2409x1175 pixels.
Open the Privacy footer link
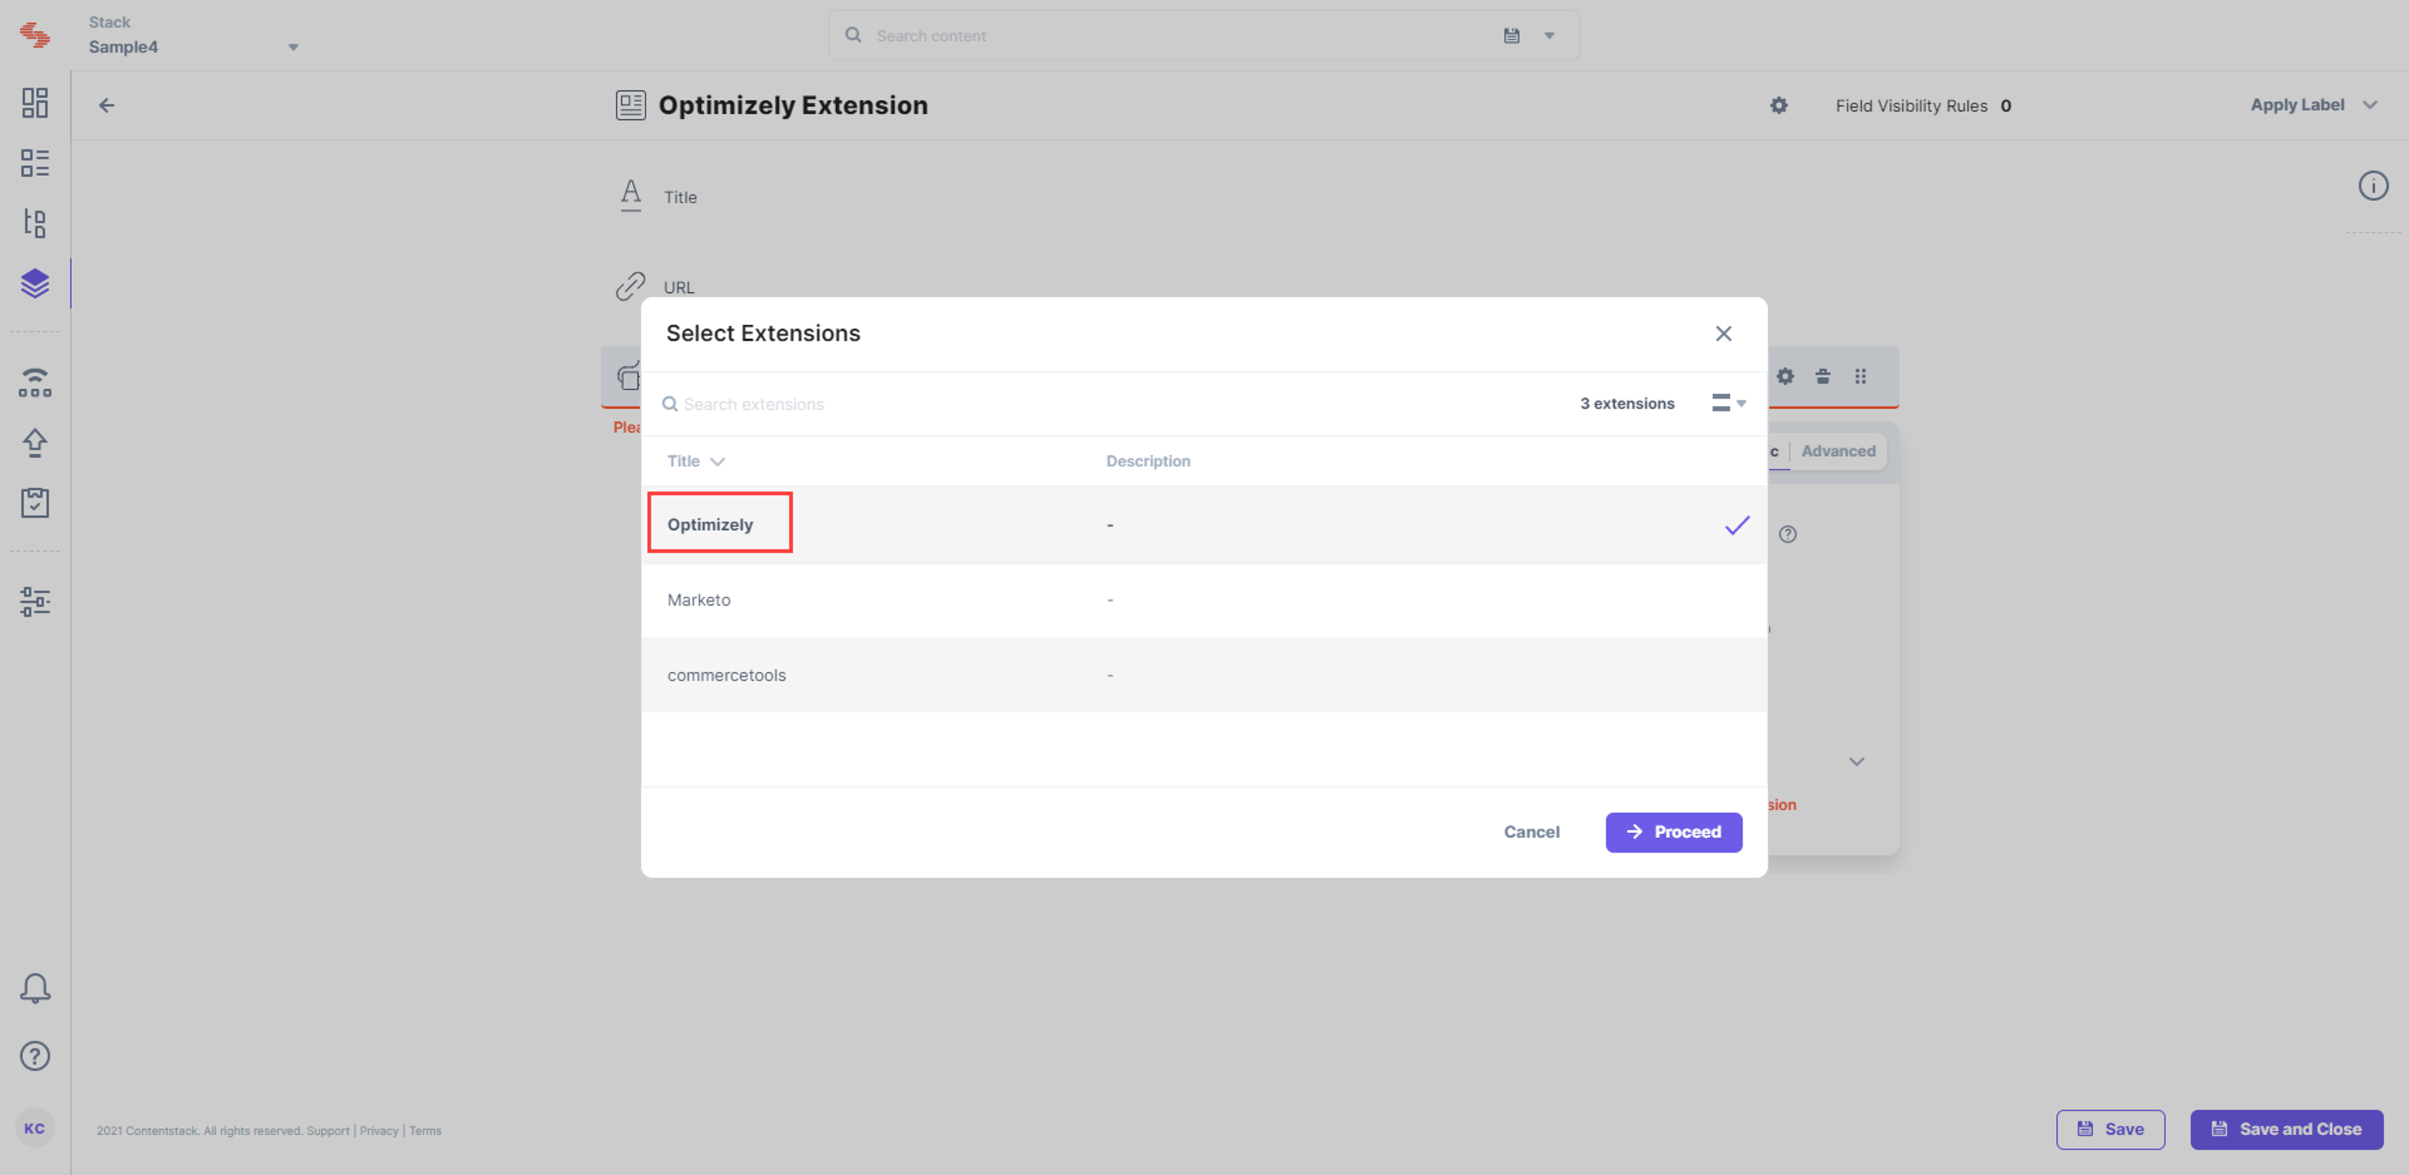379,1130
